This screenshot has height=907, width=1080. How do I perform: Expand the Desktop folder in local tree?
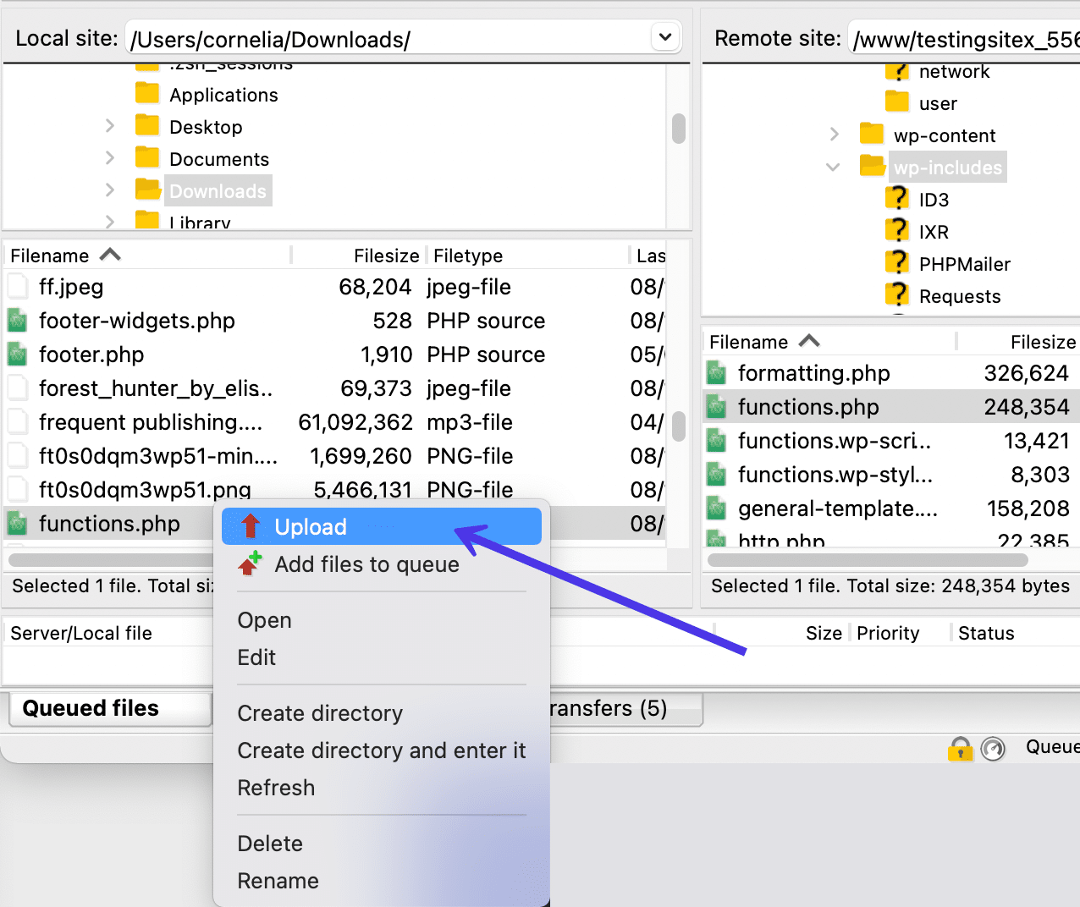pyautogui.click(x=110, y=126)
